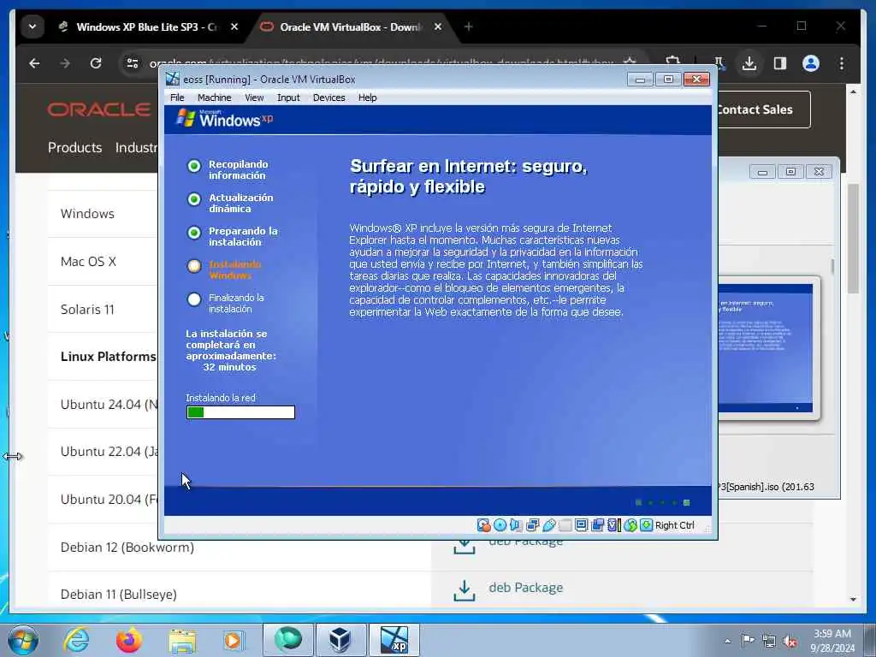Launch Firefox from the taskbar
876x657 pixels.
(129, 640)
